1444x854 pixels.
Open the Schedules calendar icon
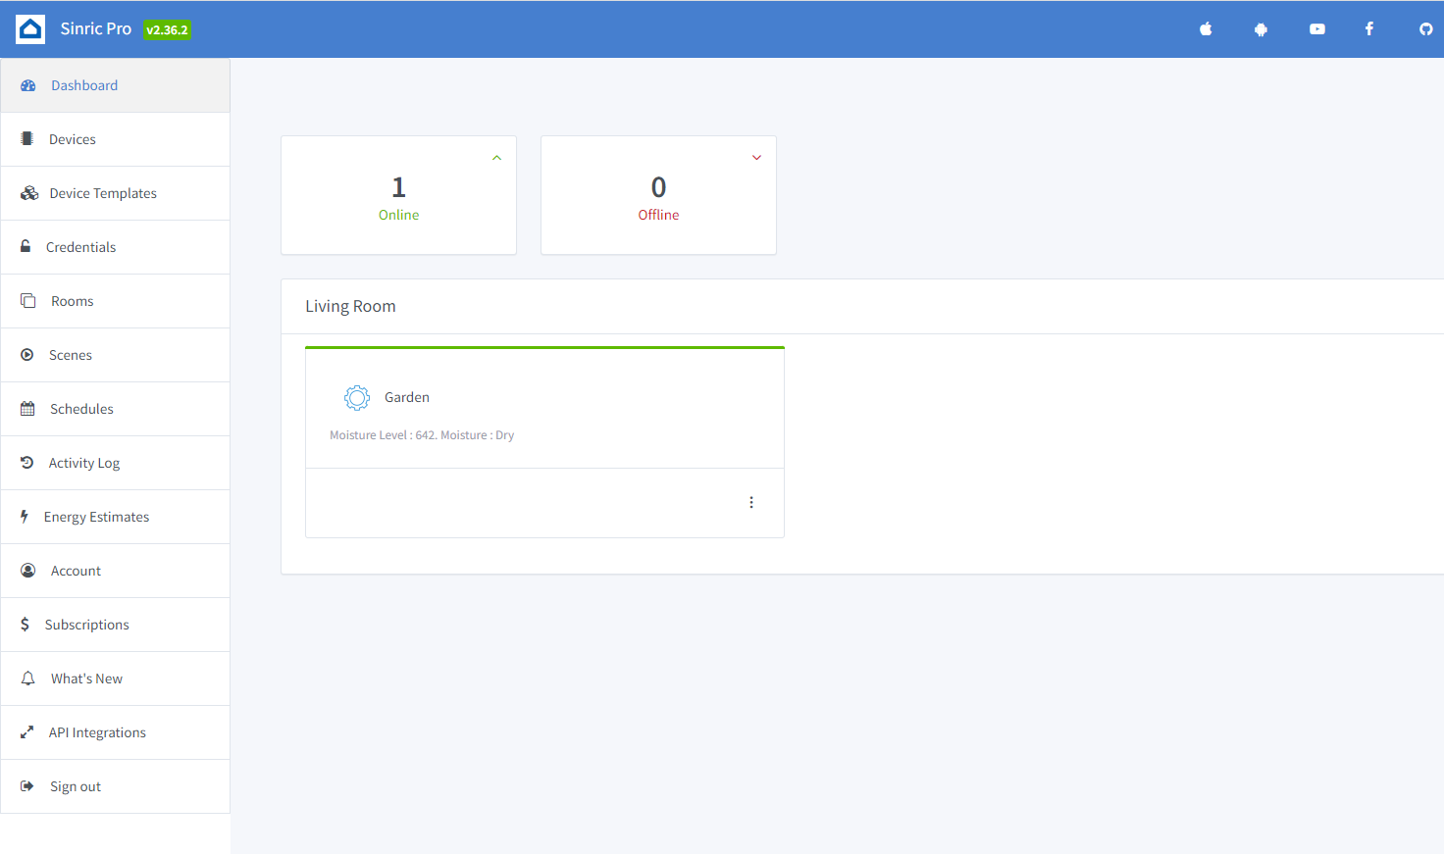click(x=26, y=408)
